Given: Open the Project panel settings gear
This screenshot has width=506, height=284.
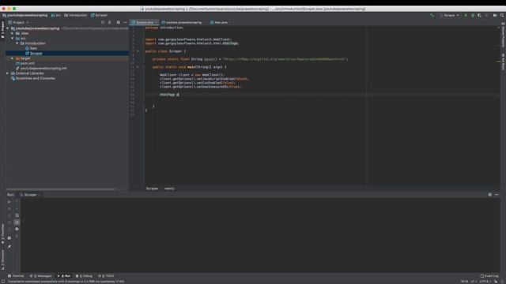Looking at the screenshot, I should (118, 23).
